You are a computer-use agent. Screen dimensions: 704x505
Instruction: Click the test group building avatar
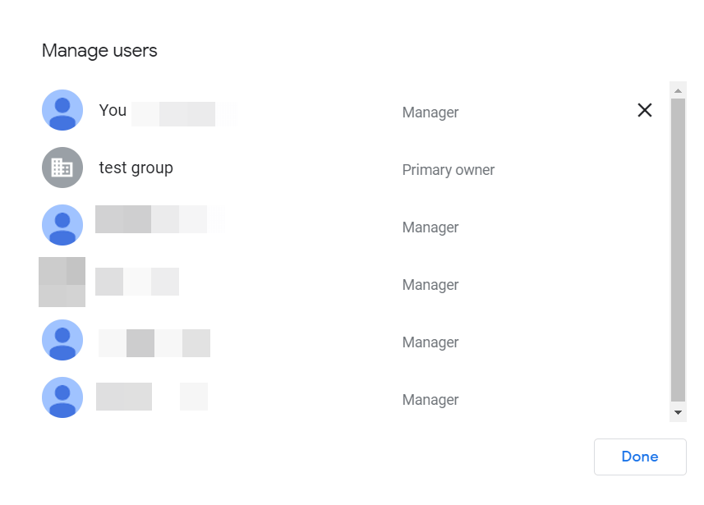[x=62, y=168]
